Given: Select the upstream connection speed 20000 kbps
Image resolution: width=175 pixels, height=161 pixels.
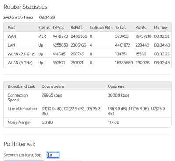Looking at the screenshot, I should (x=119, y=95).
